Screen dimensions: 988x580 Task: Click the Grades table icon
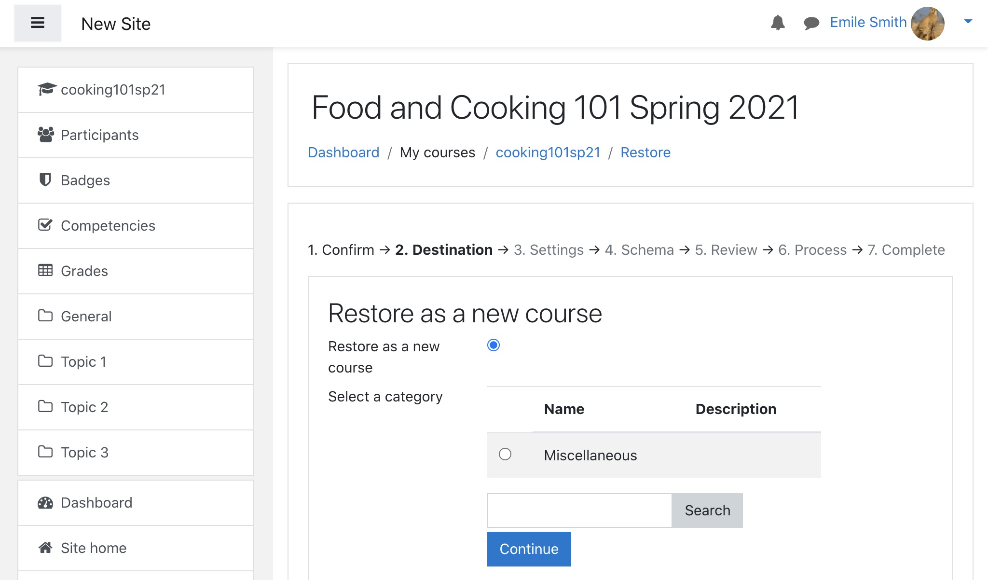tap(45, 270)
